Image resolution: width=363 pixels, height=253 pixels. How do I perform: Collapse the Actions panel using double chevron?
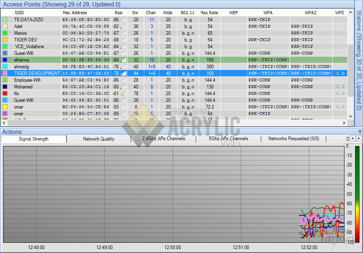tap(360, 131)
